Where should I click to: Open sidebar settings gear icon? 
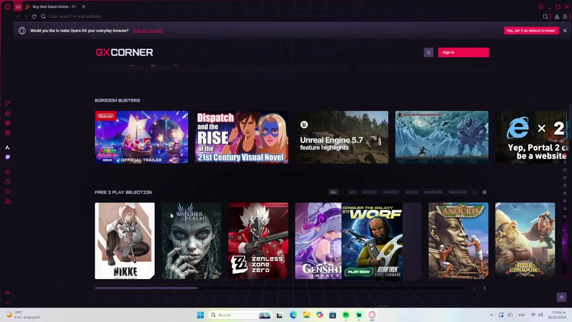coord(8,202)
